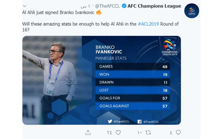Reply using the speech bubble icon
Screen dimensions: 223x139
tap(178, 133)
